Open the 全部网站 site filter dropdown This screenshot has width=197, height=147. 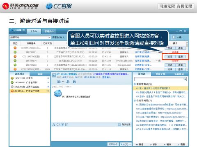30,37
